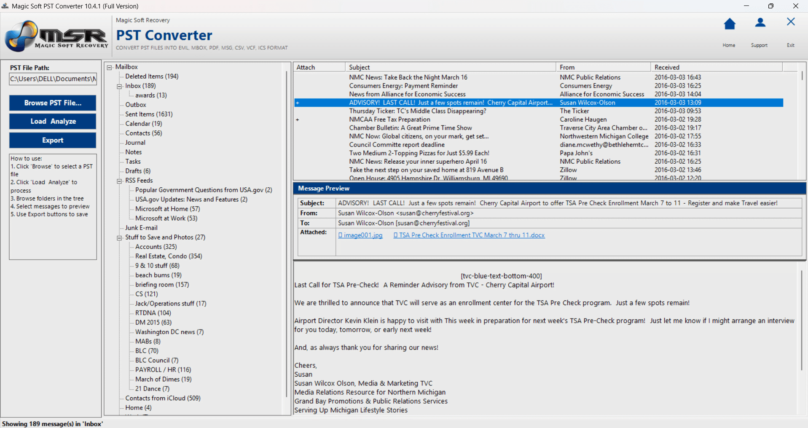Select Microsoft at Home (57) feed
This screenshot has width=808, height=428.
(x=168, y=209)
